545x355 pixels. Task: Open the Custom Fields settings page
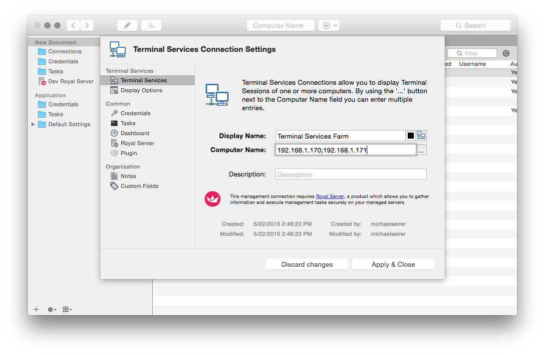pos(147,186)
